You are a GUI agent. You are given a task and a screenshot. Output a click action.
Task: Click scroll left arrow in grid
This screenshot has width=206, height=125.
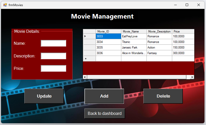[85, 77]
